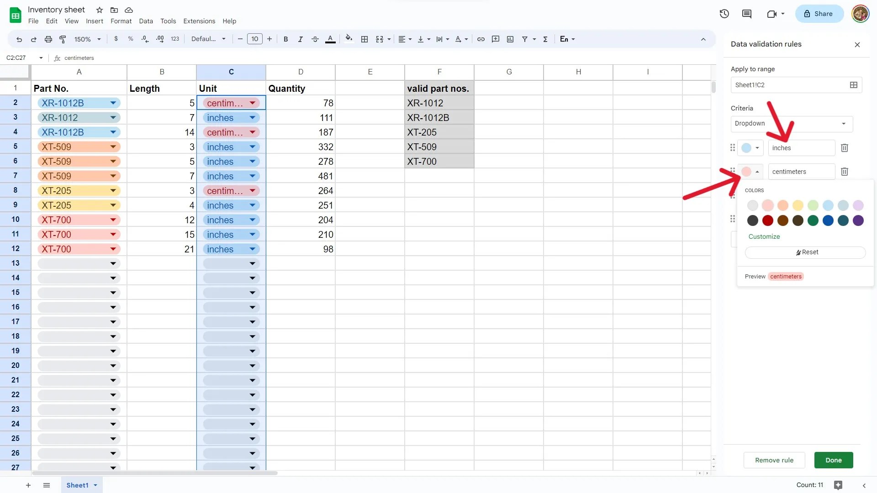Toggle strikethrough formatting
The width and height of the screenshot is (877, 493).
coord(315,39)
